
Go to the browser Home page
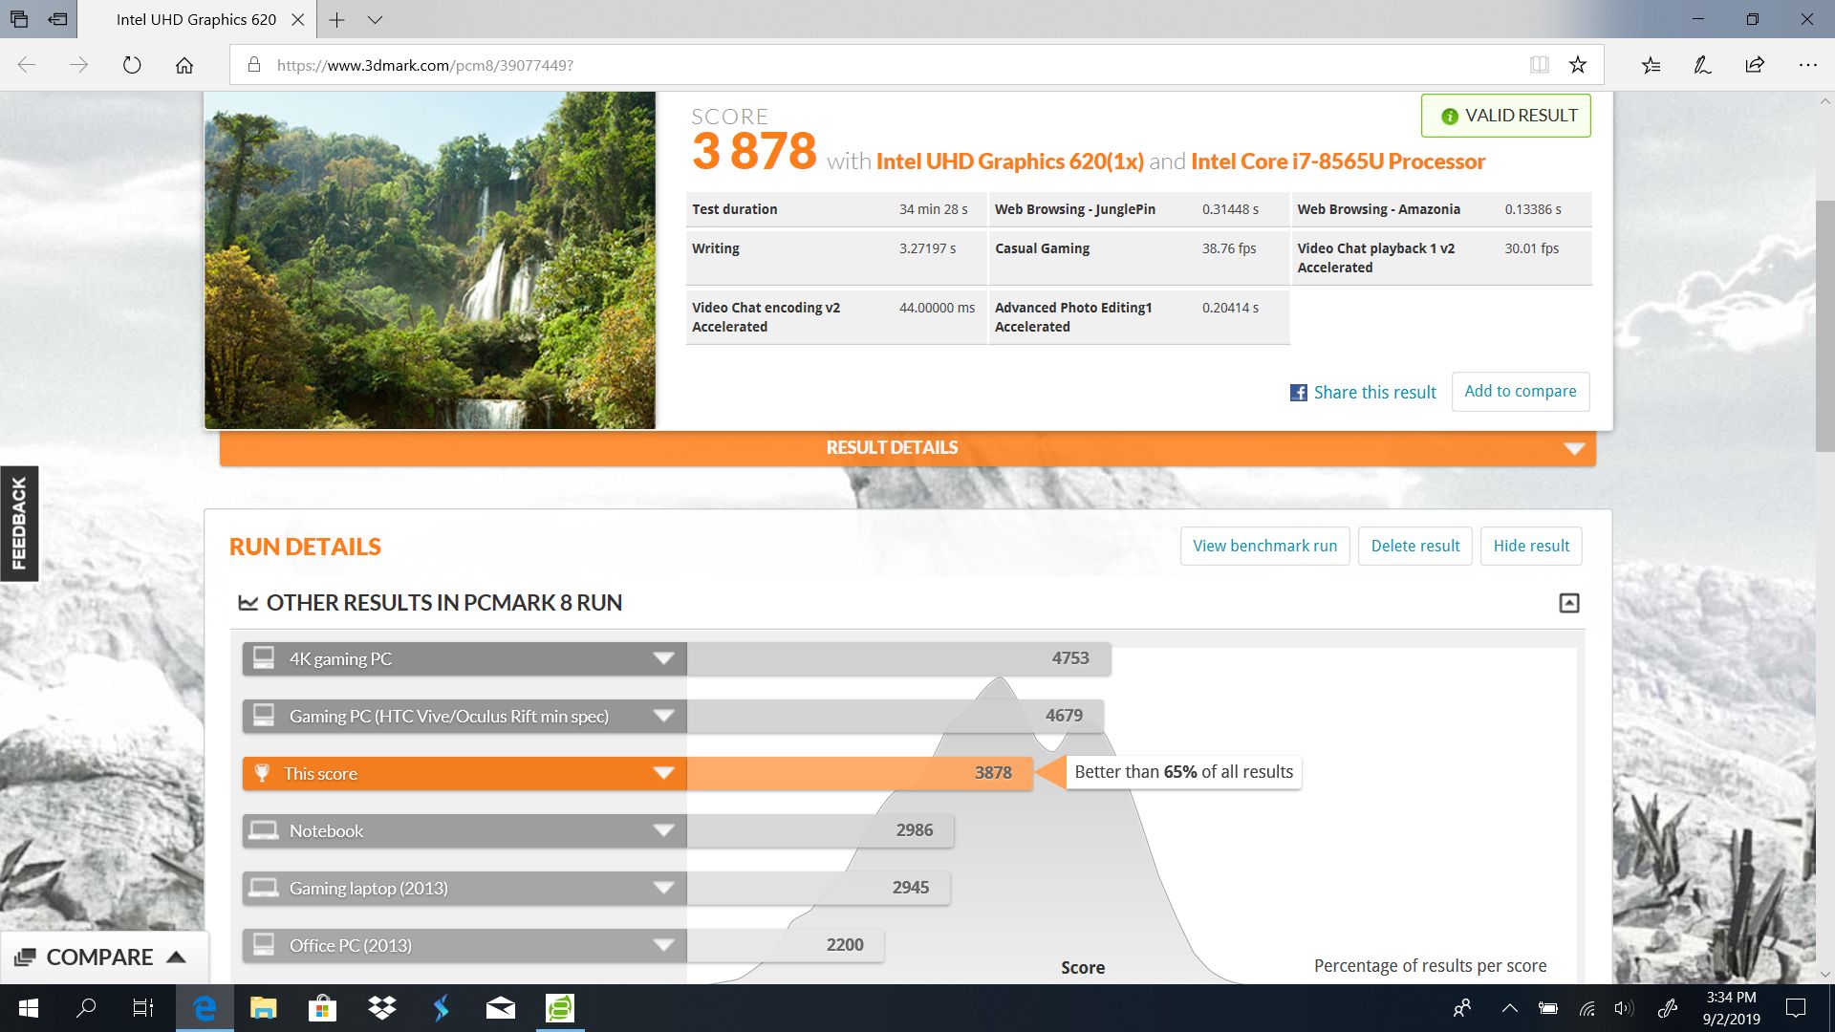[184, 65]
